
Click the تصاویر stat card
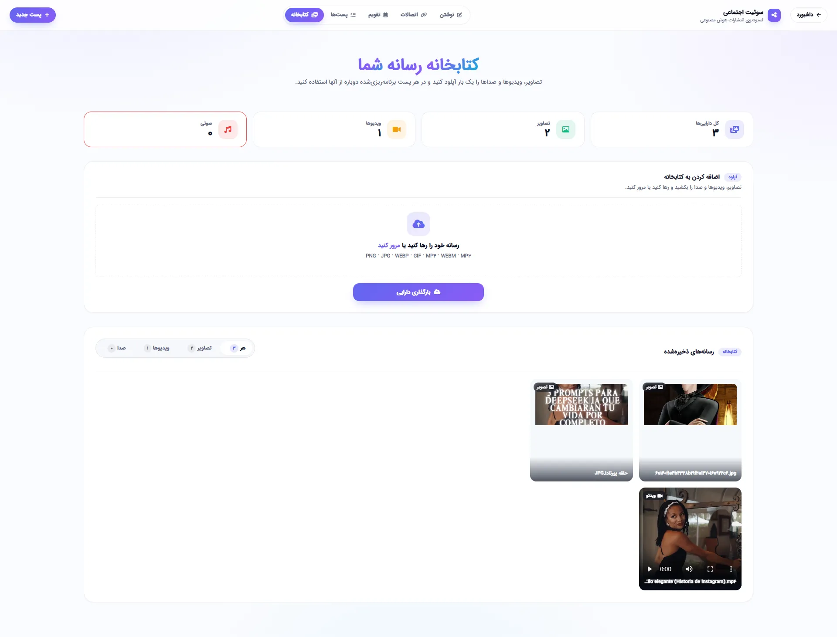[503, 129]
